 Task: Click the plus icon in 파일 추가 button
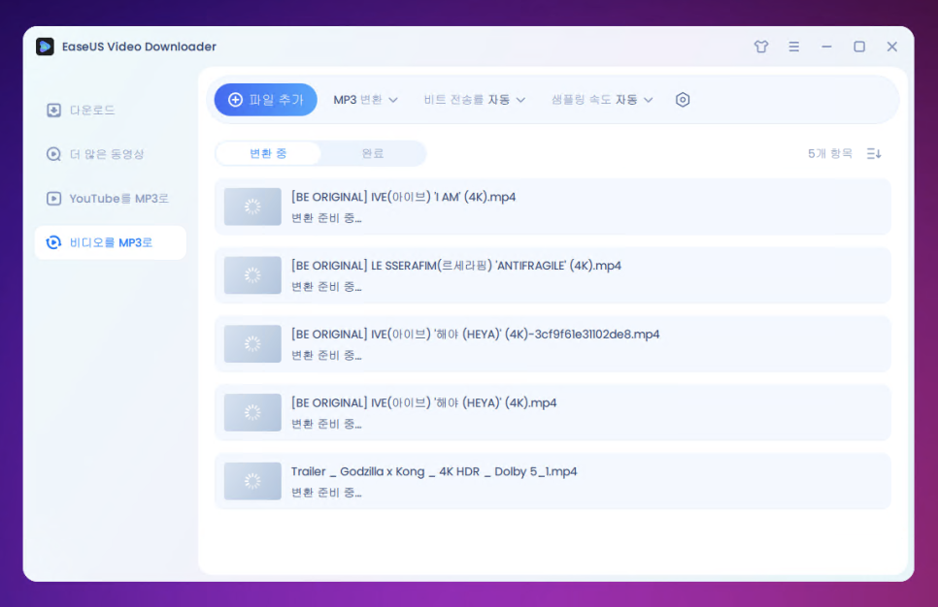pyautogui.click(x=236, y=100)
